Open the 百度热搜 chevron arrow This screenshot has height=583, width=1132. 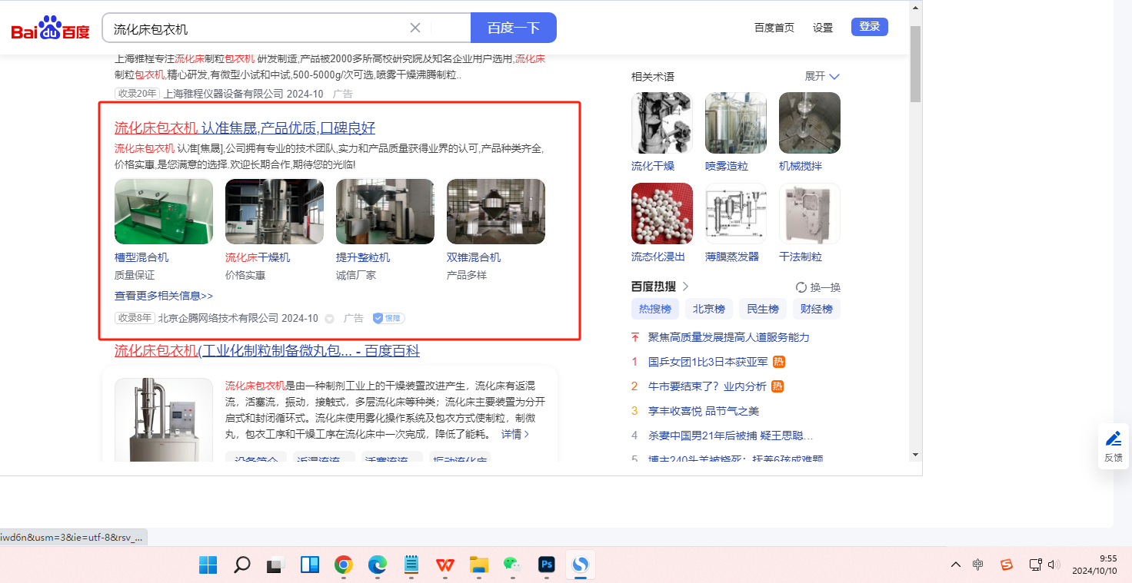686,287
